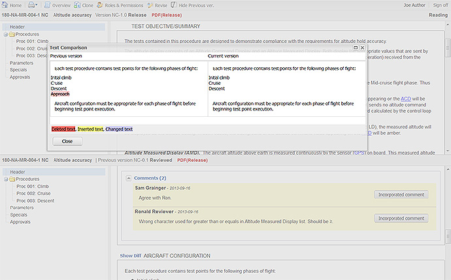Click the X icon of Text Comparison dialog
This screenshot has height=280, width=451.
(362, 48)
